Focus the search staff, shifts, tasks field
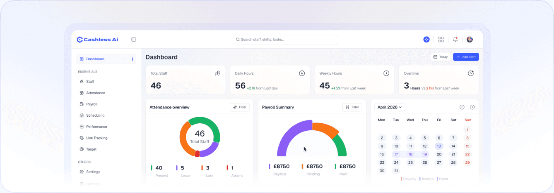The width and height of the screenshot is (554, 193). pyautogui.click(x=285, y=40)
